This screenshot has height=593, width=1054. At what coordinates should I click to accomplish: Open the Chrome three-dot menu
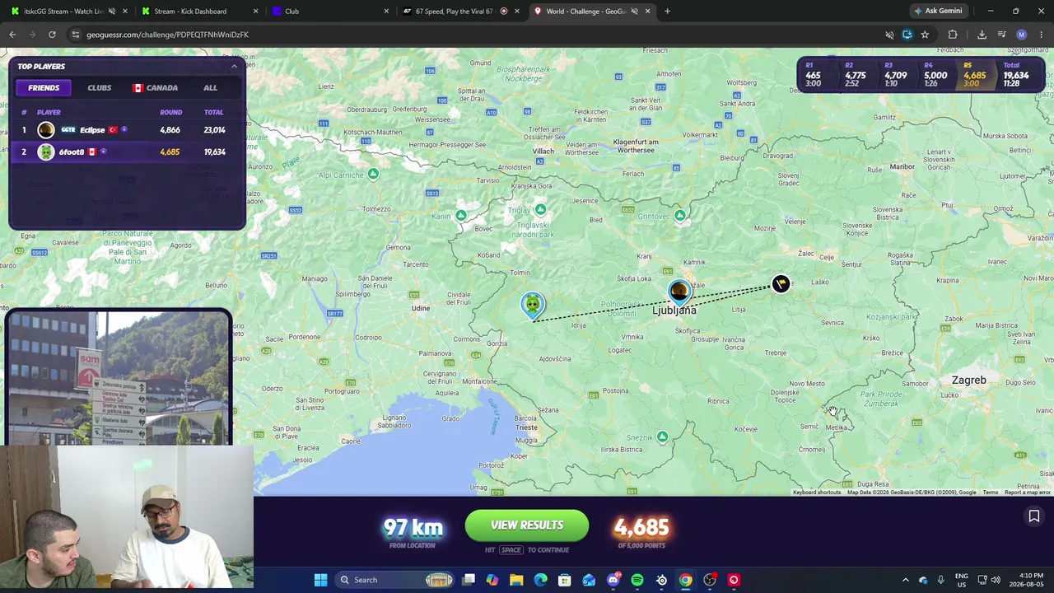1042,35
